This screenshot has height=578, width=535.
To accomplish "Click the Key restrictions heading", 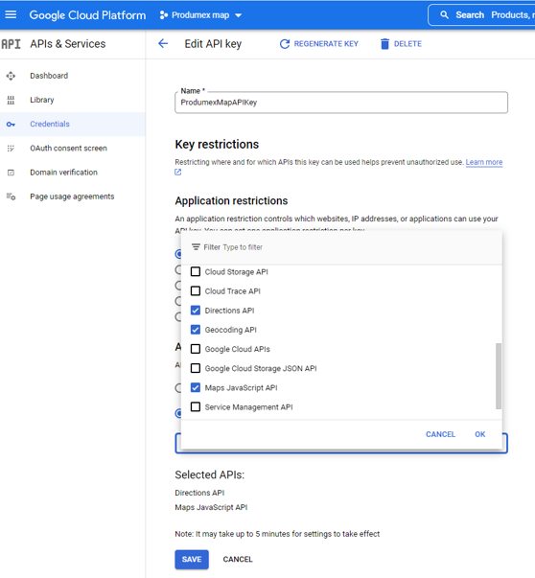I will click(217, 144).
